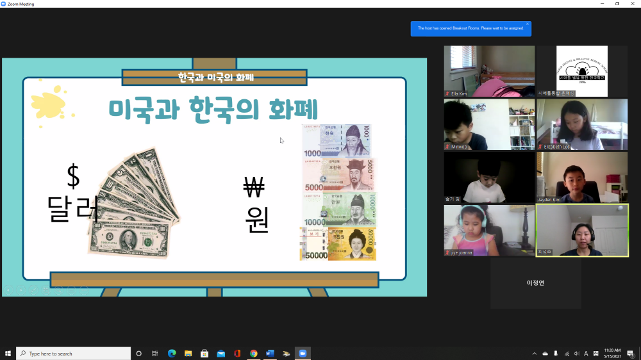Open the slideshow more options ellipsis
The width and height of the screenshot is (641, 360).
tap(83, 290)
